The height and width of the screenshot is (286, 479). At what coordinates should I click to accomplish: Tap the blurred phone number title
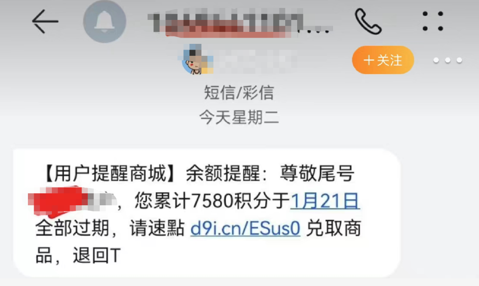(240, 22)
